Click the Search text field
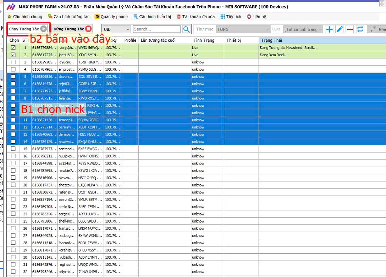Image resolution: width=386 pixels, height=277 pixels. click(156, 29)
